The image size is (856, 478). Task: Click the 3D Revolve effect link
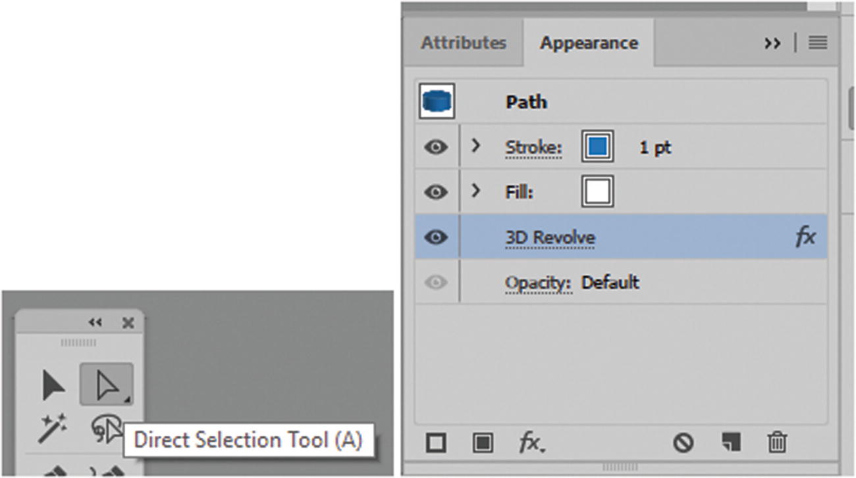pos(548,237)
